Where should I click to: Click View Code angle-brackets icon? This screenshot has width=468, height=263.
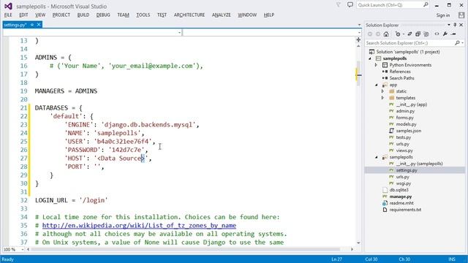pos(437,34)
